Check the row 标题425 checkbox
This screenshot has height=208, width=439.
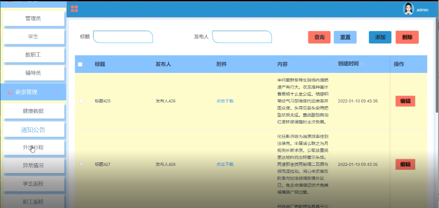pyautogui.click(x=81, y=101)
